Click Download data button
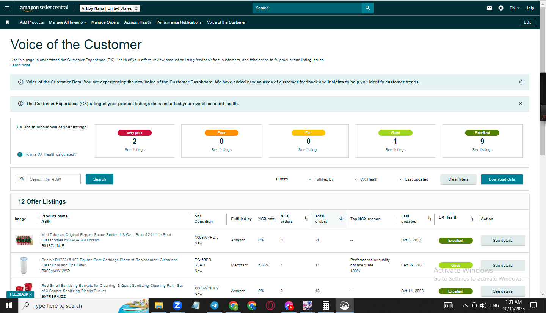This screenshot has height=313, width=546. pos(502,179)
